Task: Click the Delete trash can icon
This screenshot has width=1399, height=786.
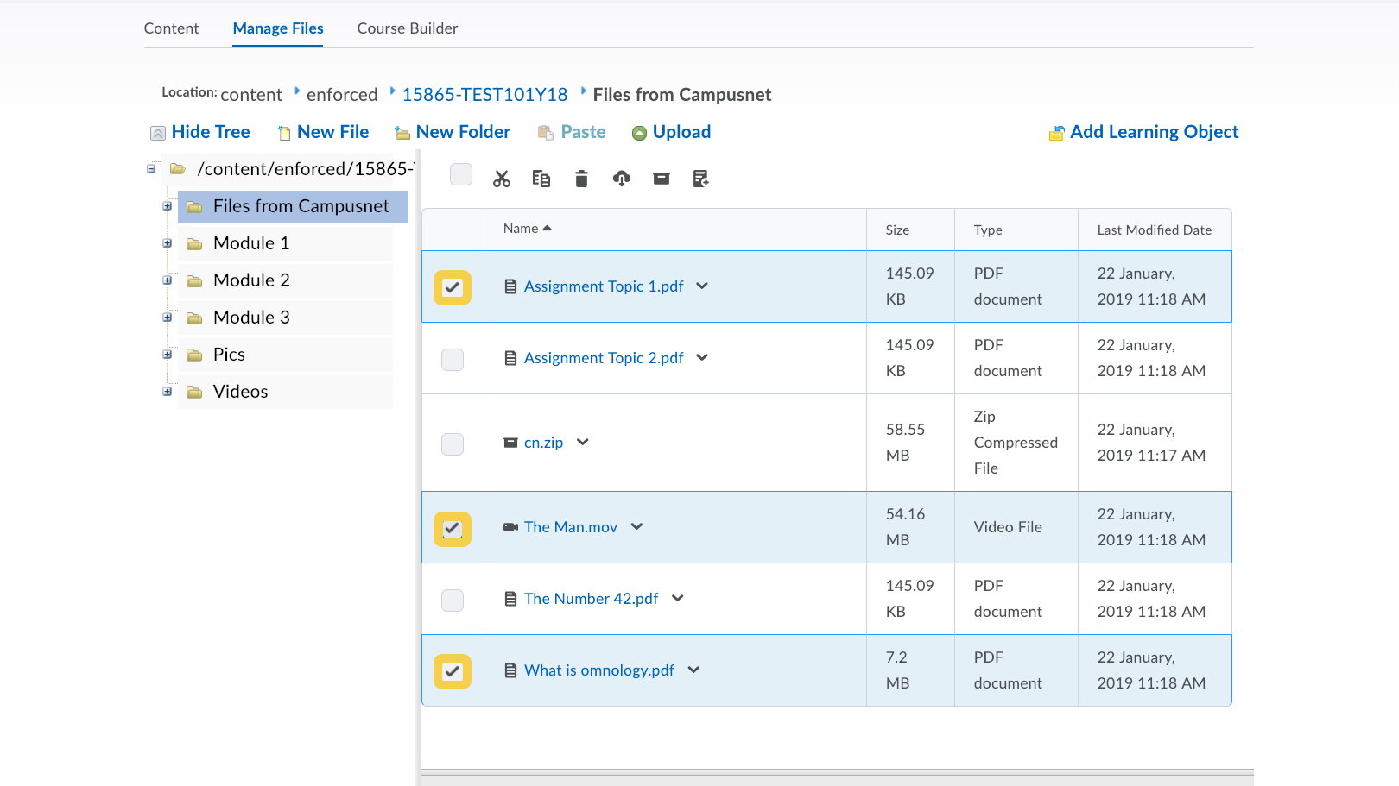Action: click(x=581, y=179)
